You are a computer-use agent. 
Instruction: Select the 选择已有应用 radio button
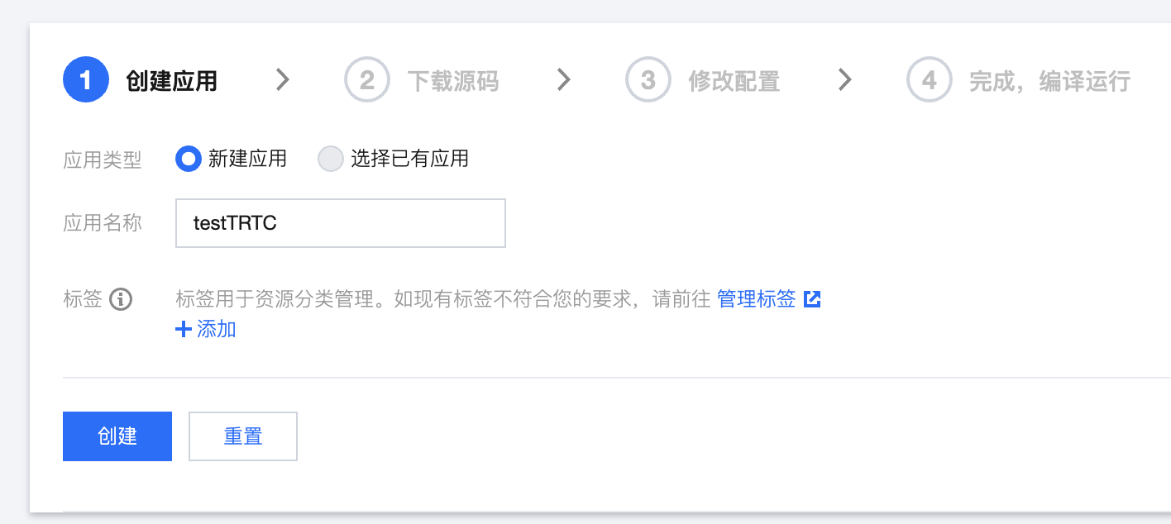pos(331,159)
